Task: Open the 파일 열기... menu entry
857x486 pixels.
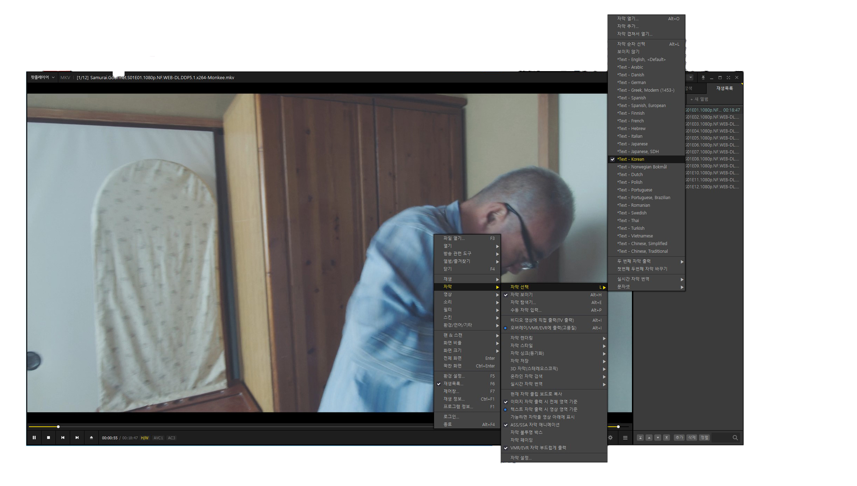Action: 467,238
